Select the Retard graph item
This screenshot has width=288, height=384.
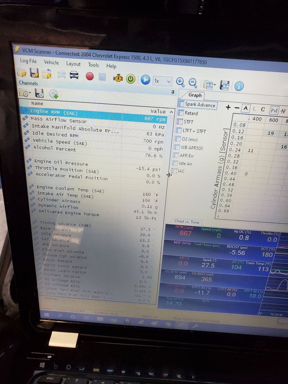(x=191, y=113)
